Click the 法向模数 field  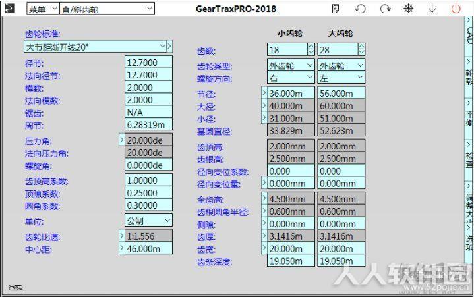pos(148,99)
